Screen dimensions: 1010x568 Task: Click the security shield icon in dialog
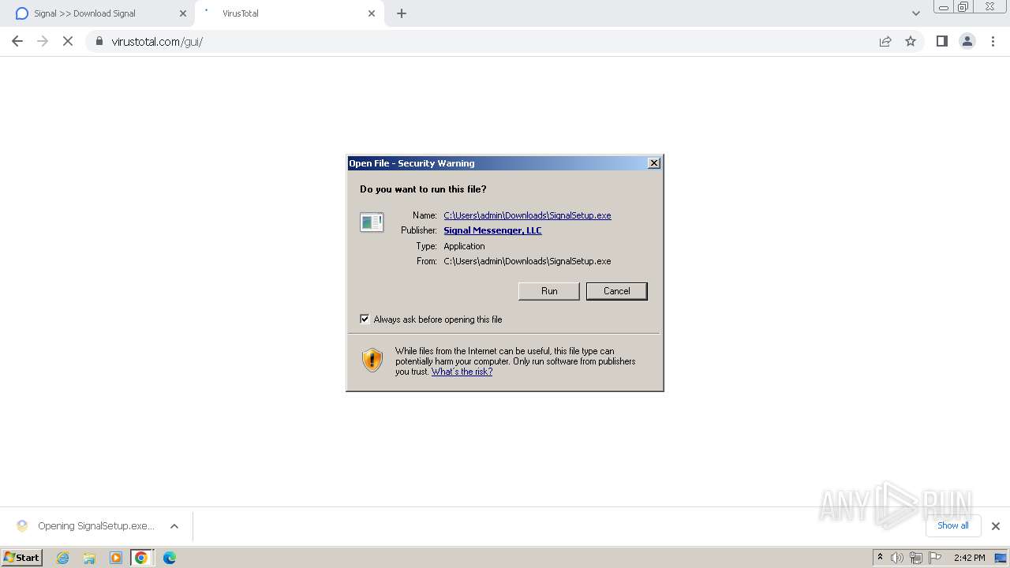[372, 360]
